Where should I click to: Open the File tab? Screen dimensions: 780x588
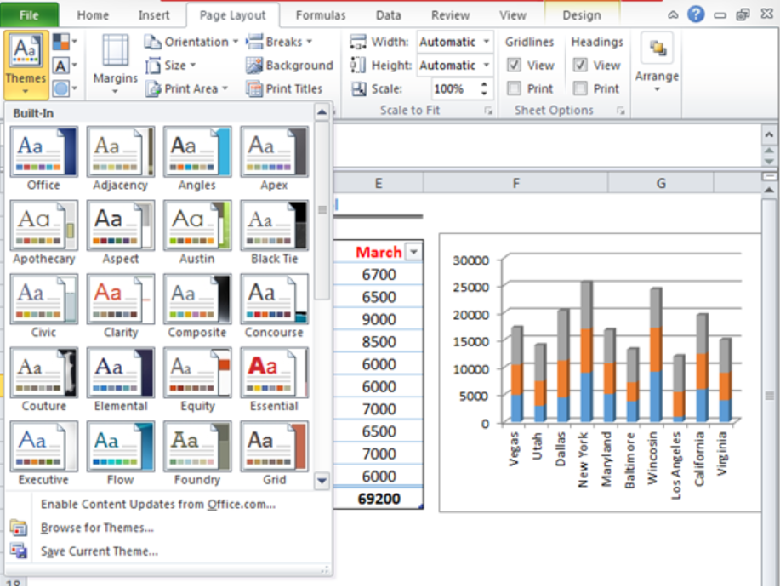(x=30, y=15)
